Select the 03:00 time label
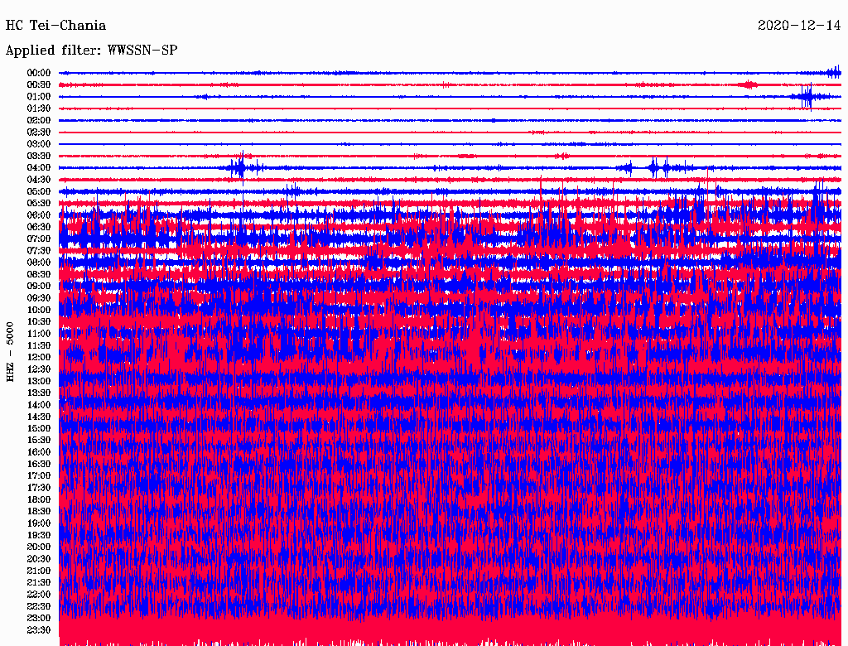The width and height of the screenshot is (848, 646). click(39, 144)
